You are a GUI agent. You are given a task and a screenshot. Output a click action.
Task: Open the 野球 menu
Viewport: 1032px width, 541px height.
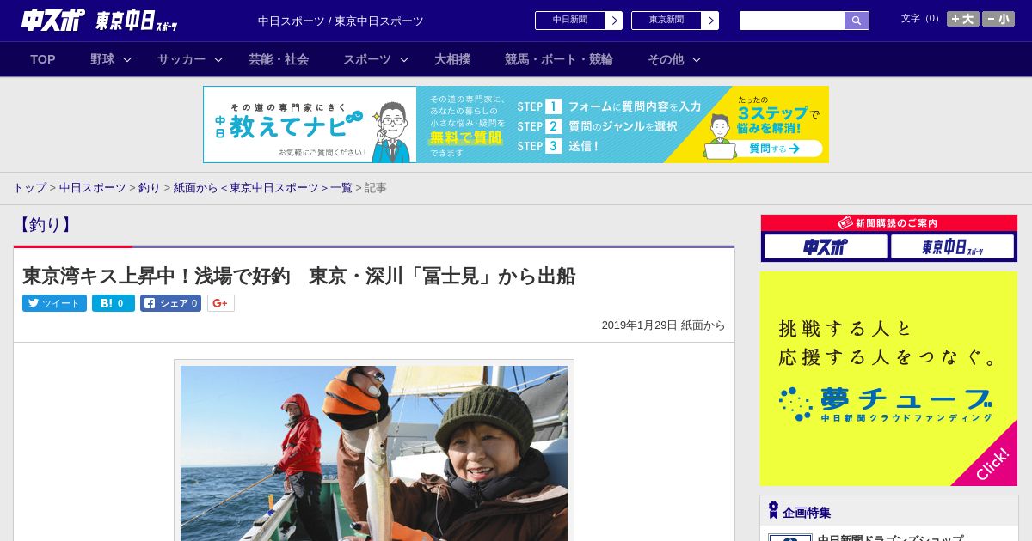pos(102,59)
